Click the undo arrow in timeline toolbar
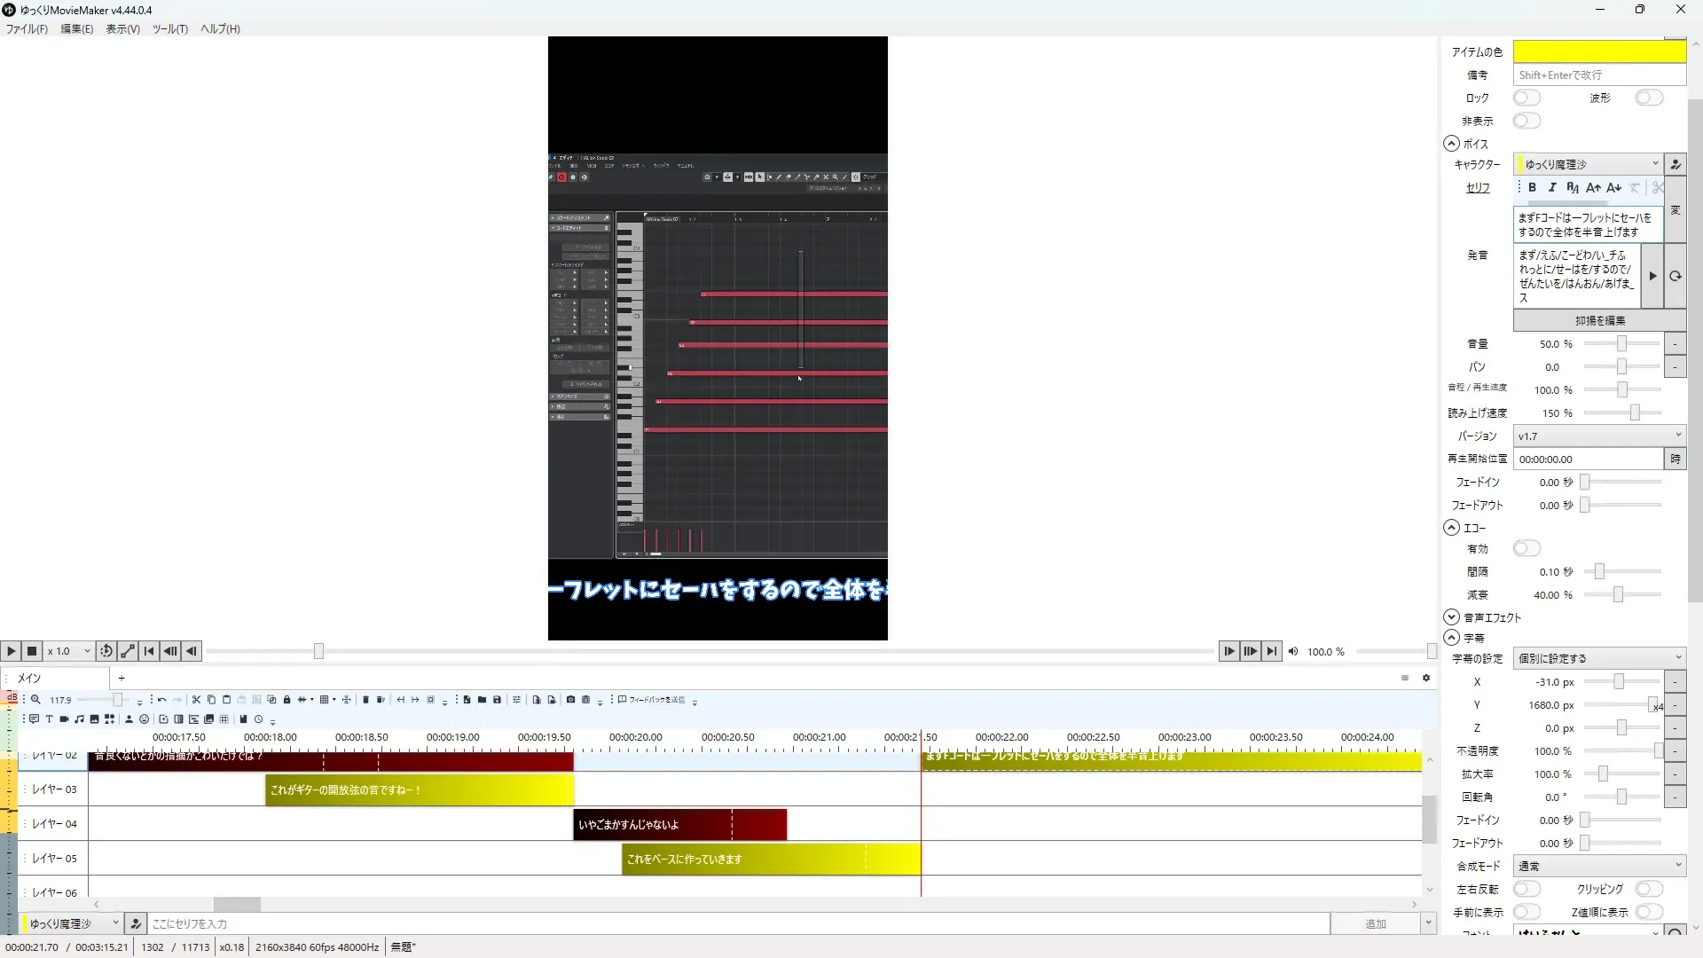 pos(161,700)
